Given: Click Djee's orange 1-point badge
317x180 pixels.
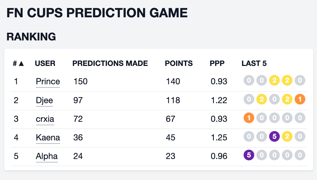Looking at the screenshot, I should [x=300, y=99].
